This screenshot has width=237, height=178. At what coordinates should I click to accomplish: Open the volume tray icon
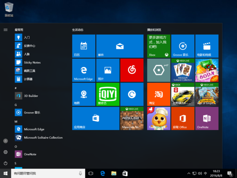(200, 173)
